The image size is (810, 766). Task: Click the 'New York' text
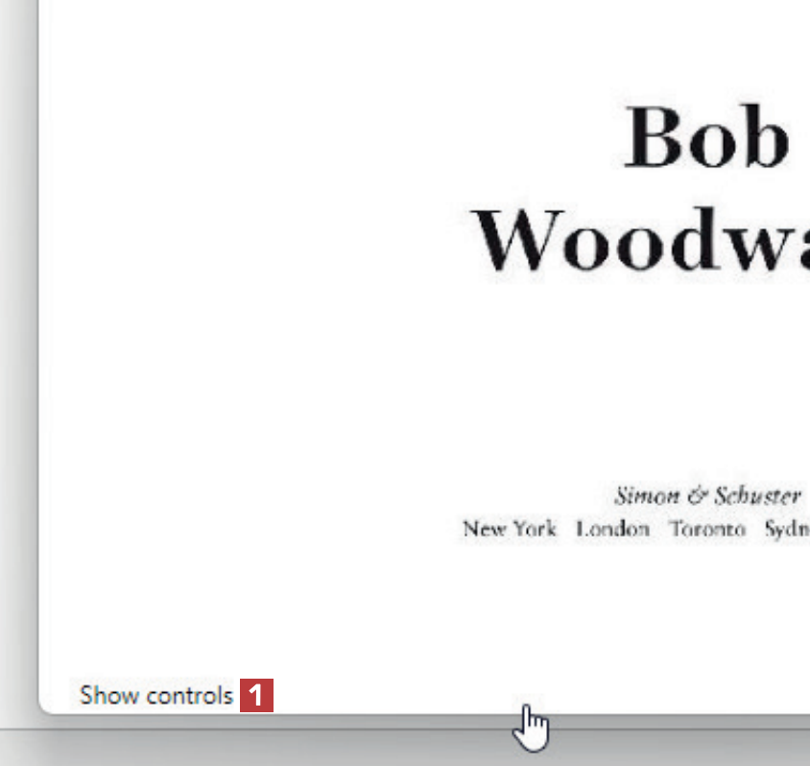pyautogui.click(x=510, y=528)
